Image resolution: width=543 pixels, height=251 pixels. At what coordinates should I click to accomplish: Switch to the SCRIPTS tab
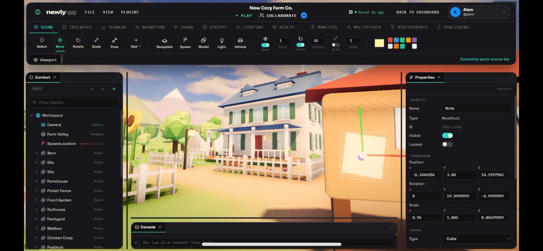(x=215, y=27)
